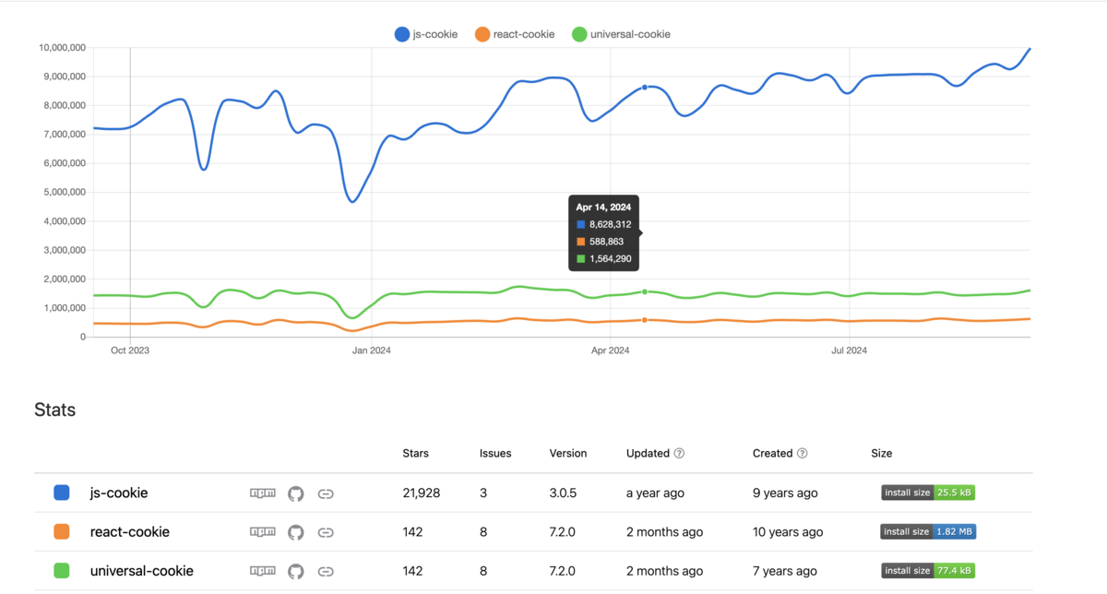Screen dimensions: 1107x594
Task: Click the Apr 2024 axis label
Action: pos(610,350)
